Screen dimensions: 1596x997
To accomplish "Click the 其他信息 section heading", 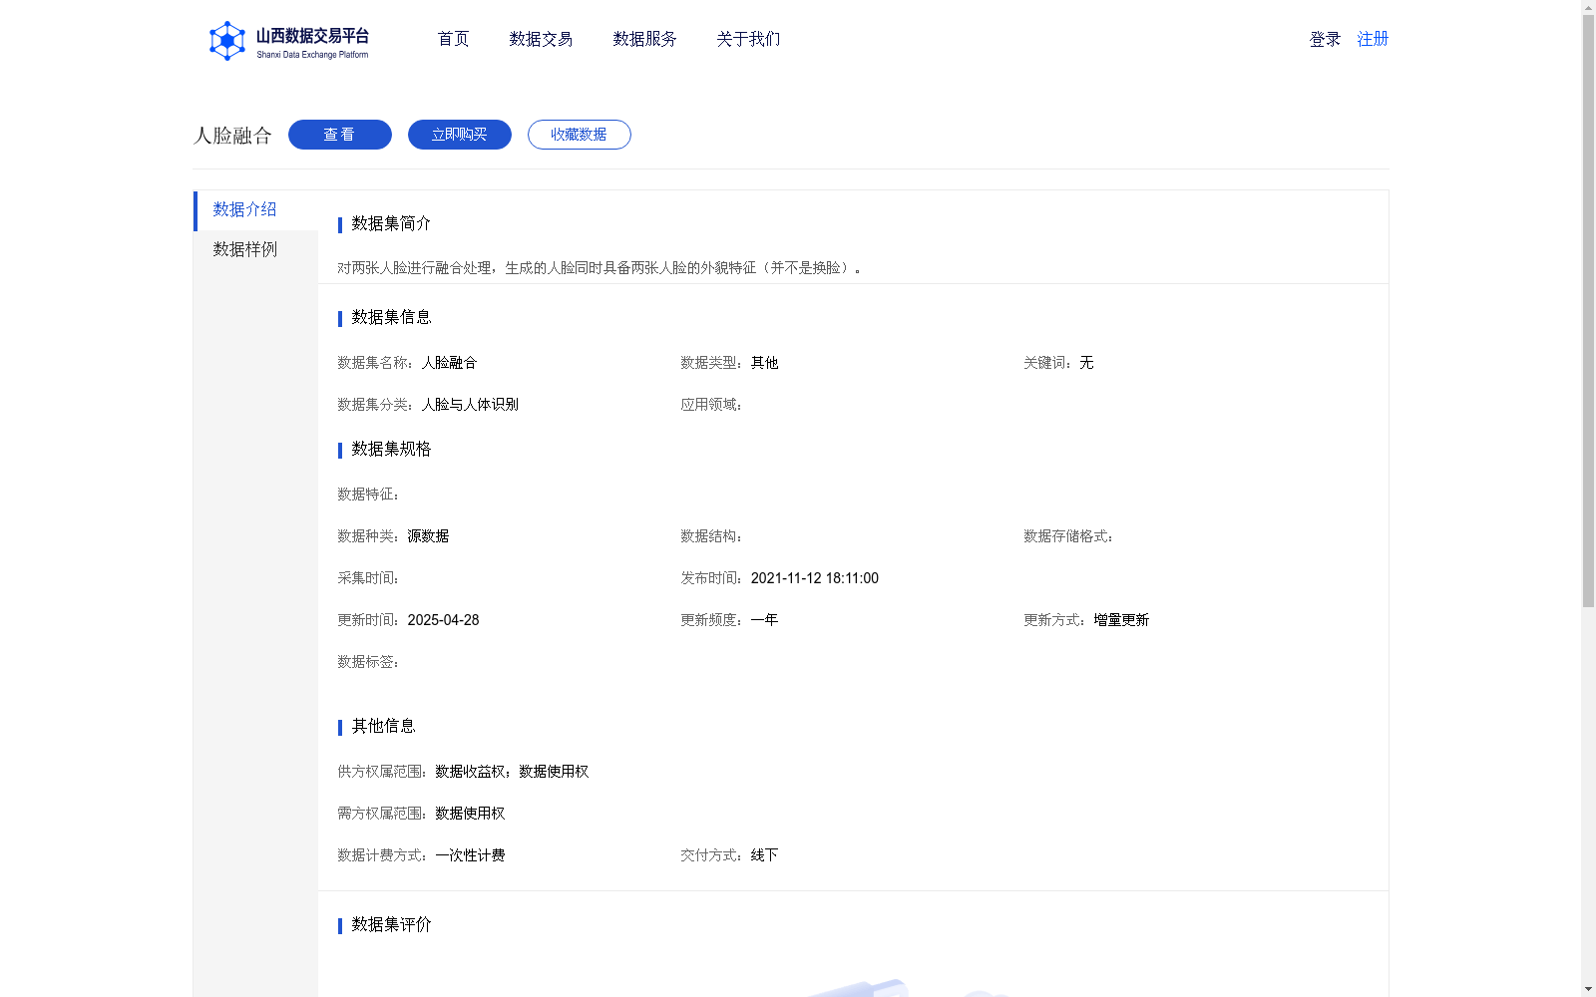I will tap(383, 726).
